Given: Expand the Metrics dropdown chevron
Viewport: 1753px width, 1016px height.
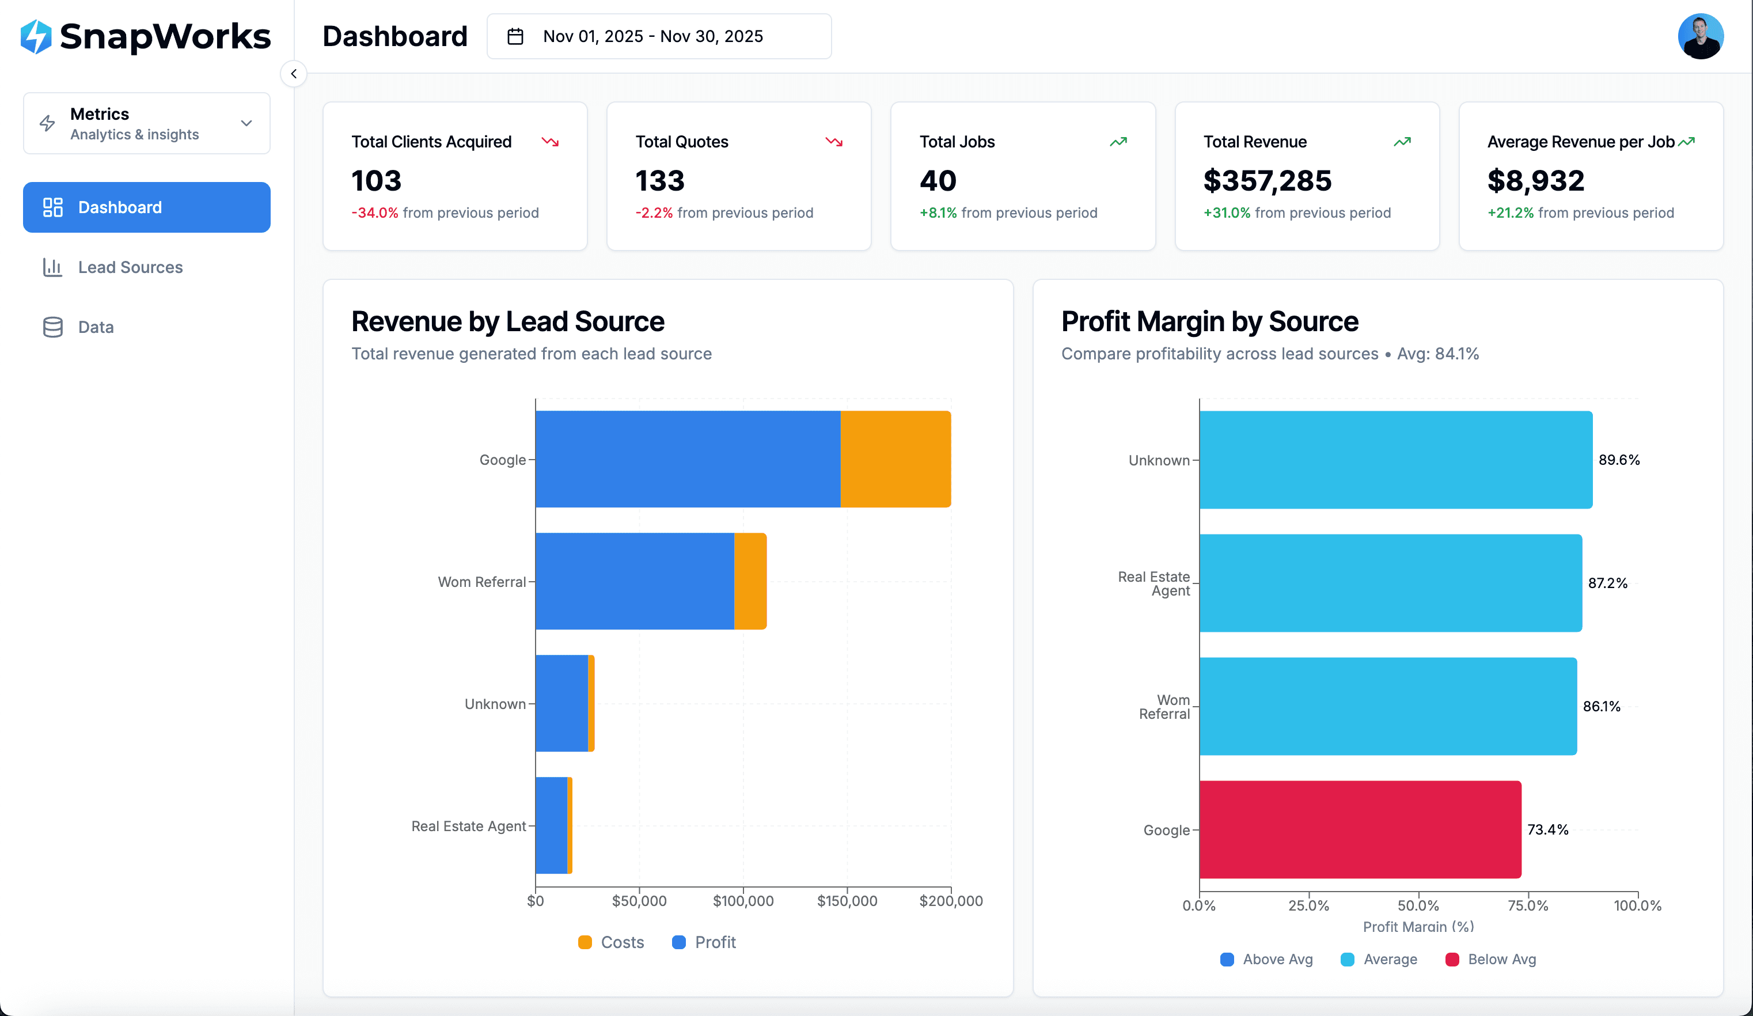Looking at the screenshot, I should [245, 123].
